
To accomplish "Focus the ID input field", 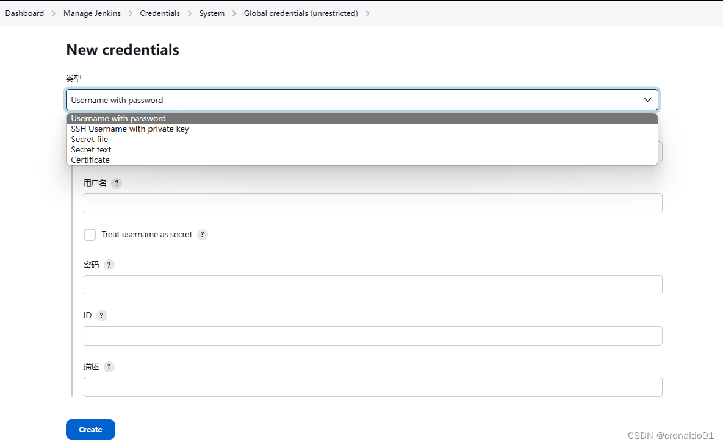I will [x=373, y=336].
